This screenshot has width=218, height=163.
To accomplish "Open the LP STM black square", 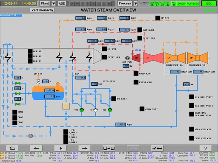I will 158,18.
